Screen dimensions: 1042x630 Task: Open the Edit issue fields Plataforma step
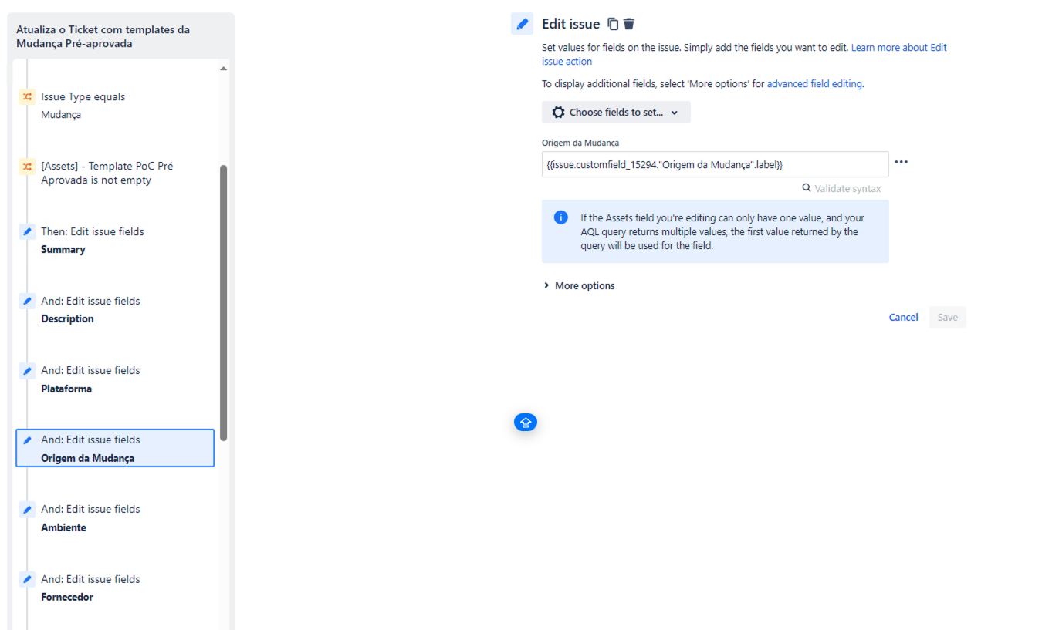coord(114,379)
